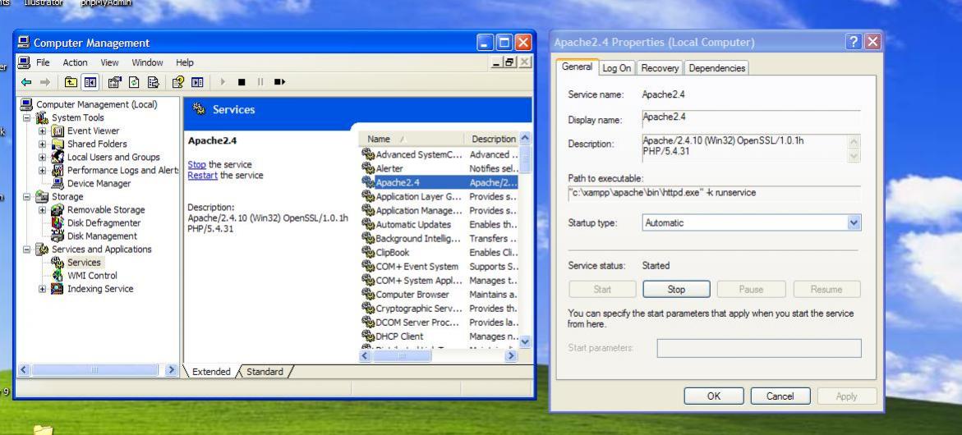This screenshot has width=962, height=435.
Task: Select the Services item in tree
Action: click(x=84, y=262)
